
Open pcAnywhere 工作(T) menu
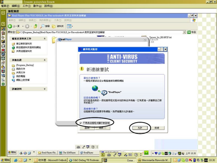click(x=27, y=6)
